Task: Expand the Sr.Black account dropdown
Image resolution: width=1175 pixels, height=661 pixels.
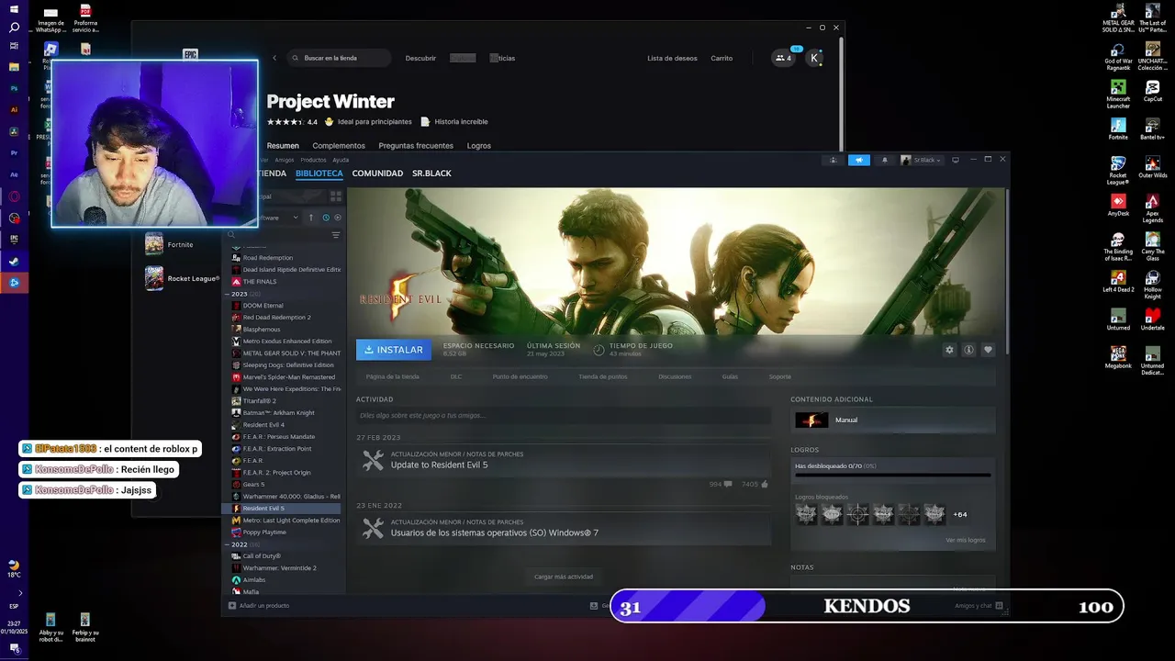Action: [921, 160]
